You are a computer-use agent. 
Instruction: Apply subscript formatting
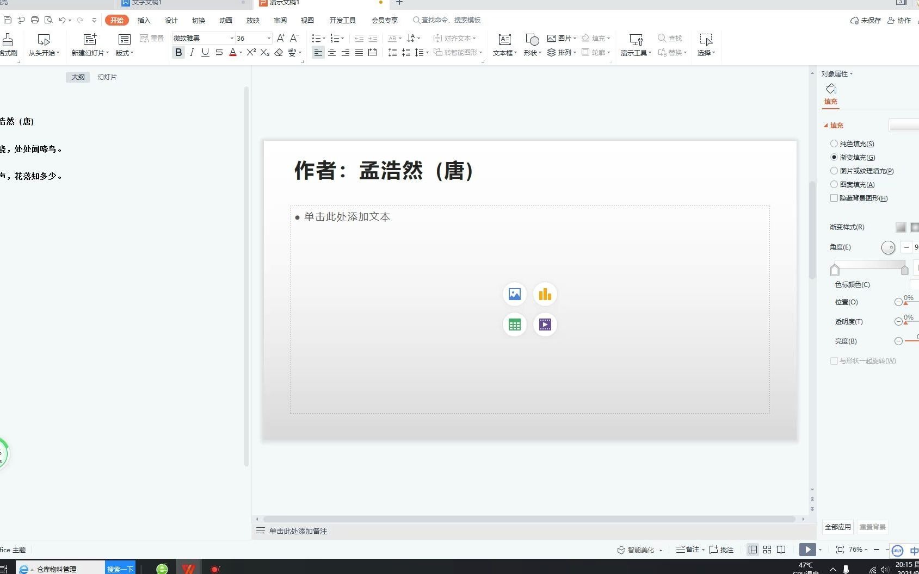[265, 52]
